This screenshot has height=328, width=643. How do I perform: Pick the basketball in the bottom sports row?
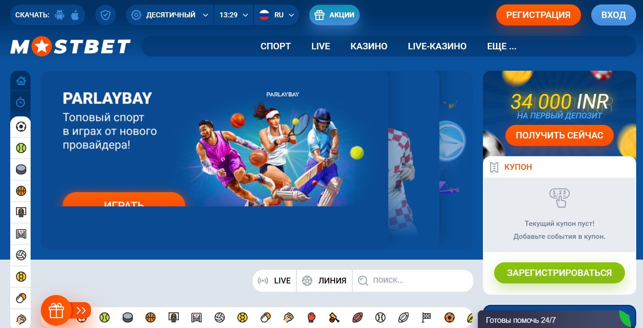pyautogui.click(x=151, y=317)
